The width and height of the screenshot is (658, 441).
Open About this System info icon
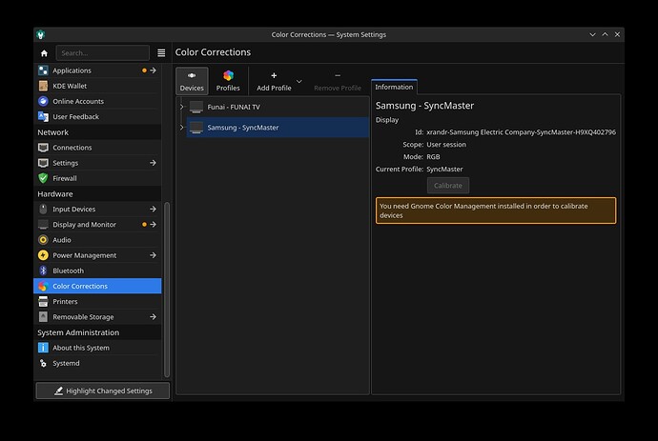tap(43, 348)
